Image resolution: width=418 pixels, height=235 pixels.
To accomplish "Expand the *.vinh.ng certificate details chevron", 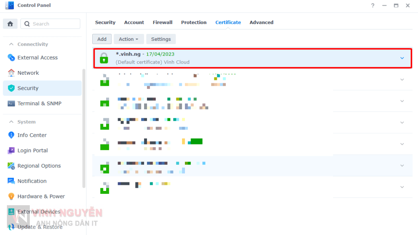I will pos(402,58).
